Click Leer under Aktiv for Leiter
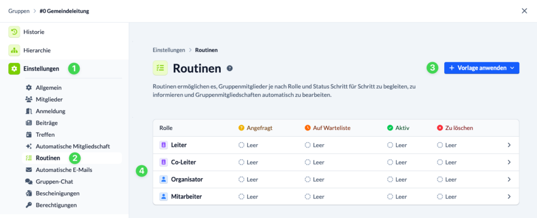This screenshot has width=537, height=218. coord(397,145)
